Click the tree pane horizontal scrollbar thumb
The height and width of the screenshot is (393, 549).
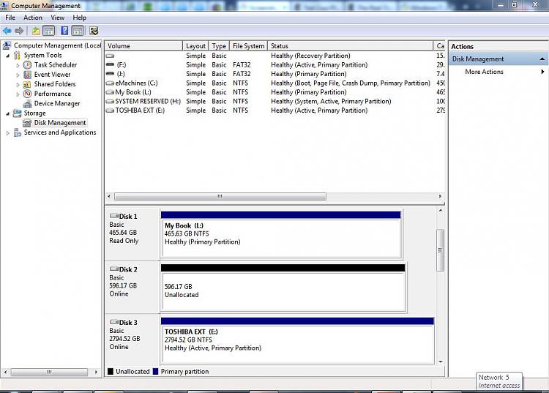(49, 372)
